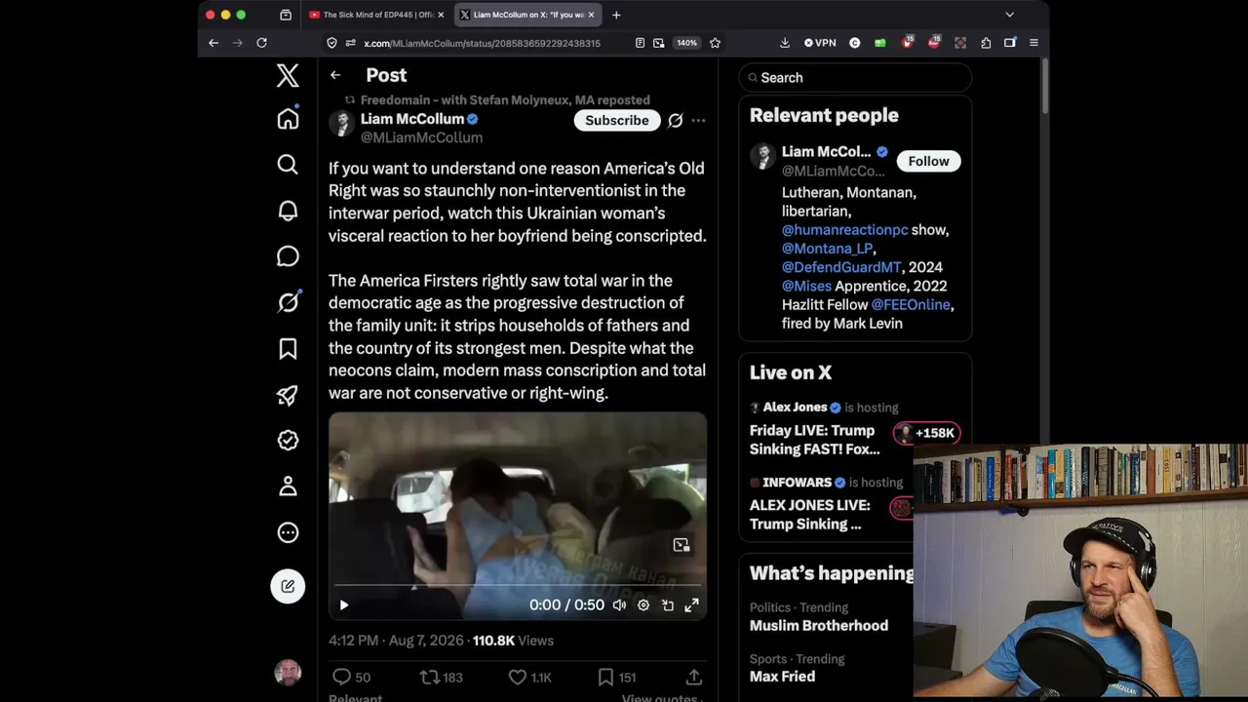Go back in the browser toolbar
The width and height of the screenshot is (1248, 702).
point(214,43)
